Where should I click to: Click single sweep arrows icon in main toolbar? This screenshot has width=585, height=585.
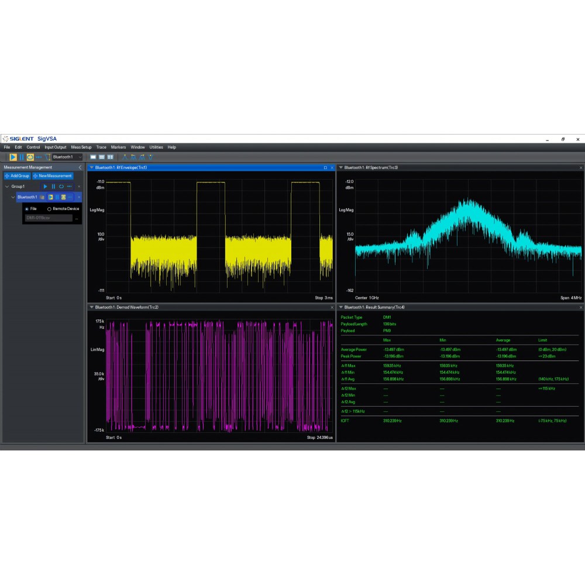click(x=39, y=157)
